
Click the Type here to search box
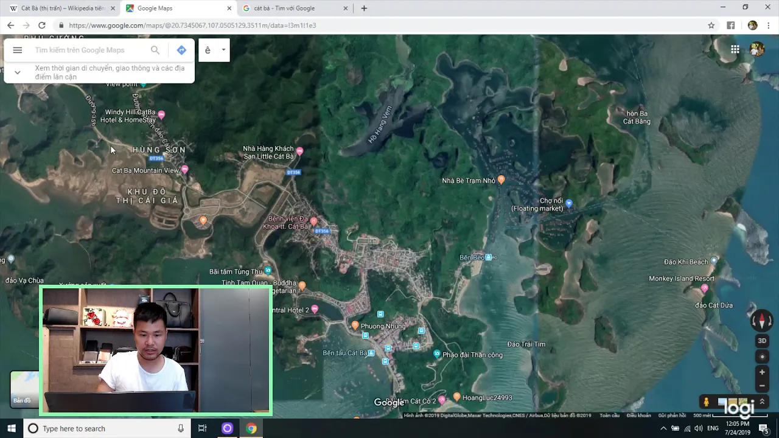click(x=107, y=428)
